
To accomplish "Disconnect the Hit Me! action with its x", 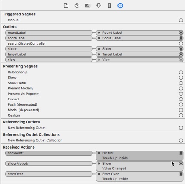I will click(99, 153).
